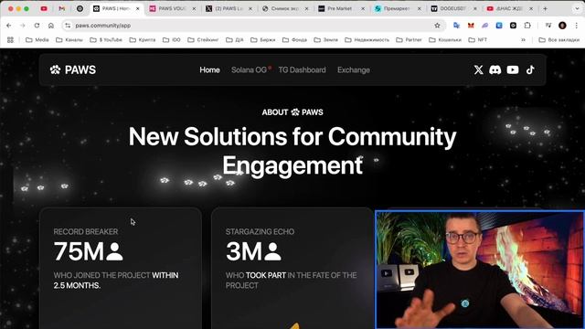Screen dimensions: 585x329
Task: Open the Биржи bookmarks folder
Action: click(262, 40)
